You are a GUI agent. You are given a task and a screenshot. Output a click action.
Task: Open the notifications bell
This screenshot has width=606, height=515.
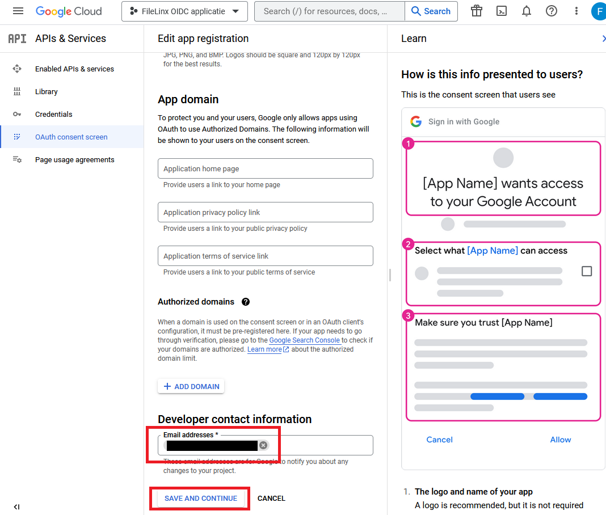pos(527,11)
